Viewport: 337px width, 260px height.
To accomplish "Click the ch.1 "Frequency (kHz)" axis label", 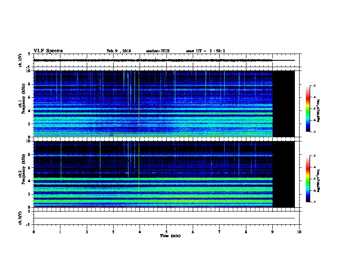I will point(23,99).
